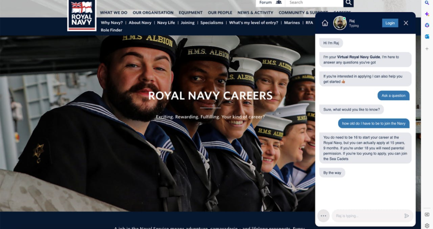Close the chat widget
The width and height of the screenshot is (433, 229).
[x=405, y=23]
